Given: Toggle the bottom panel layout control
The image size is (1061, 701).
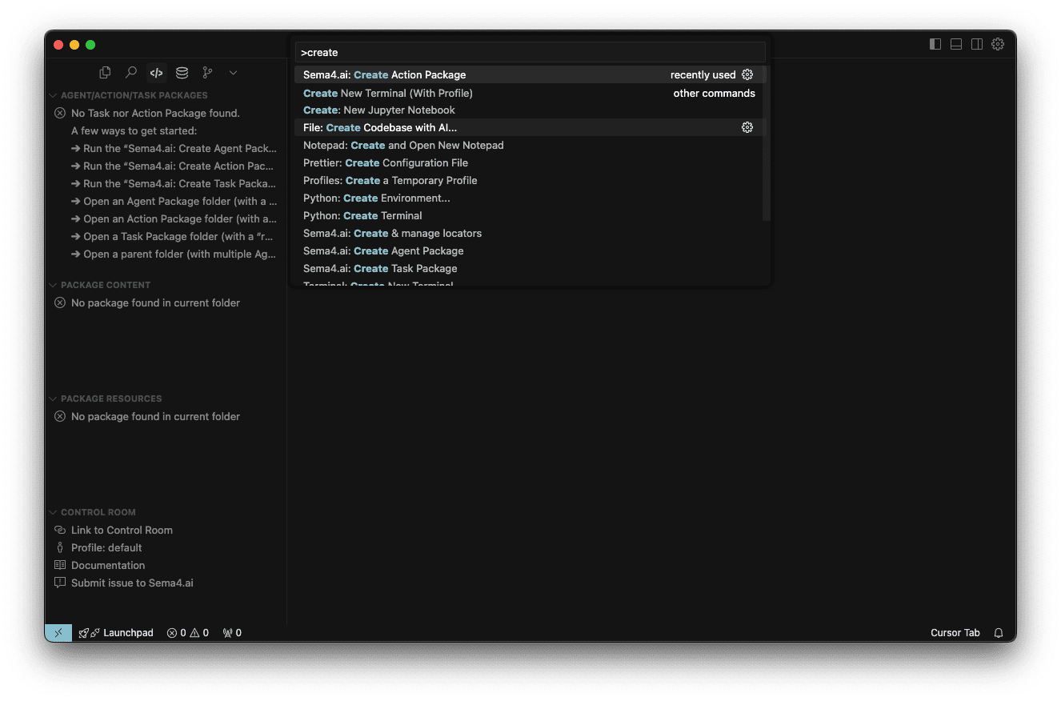Looking at the screenshot, I should click(956, 44).
